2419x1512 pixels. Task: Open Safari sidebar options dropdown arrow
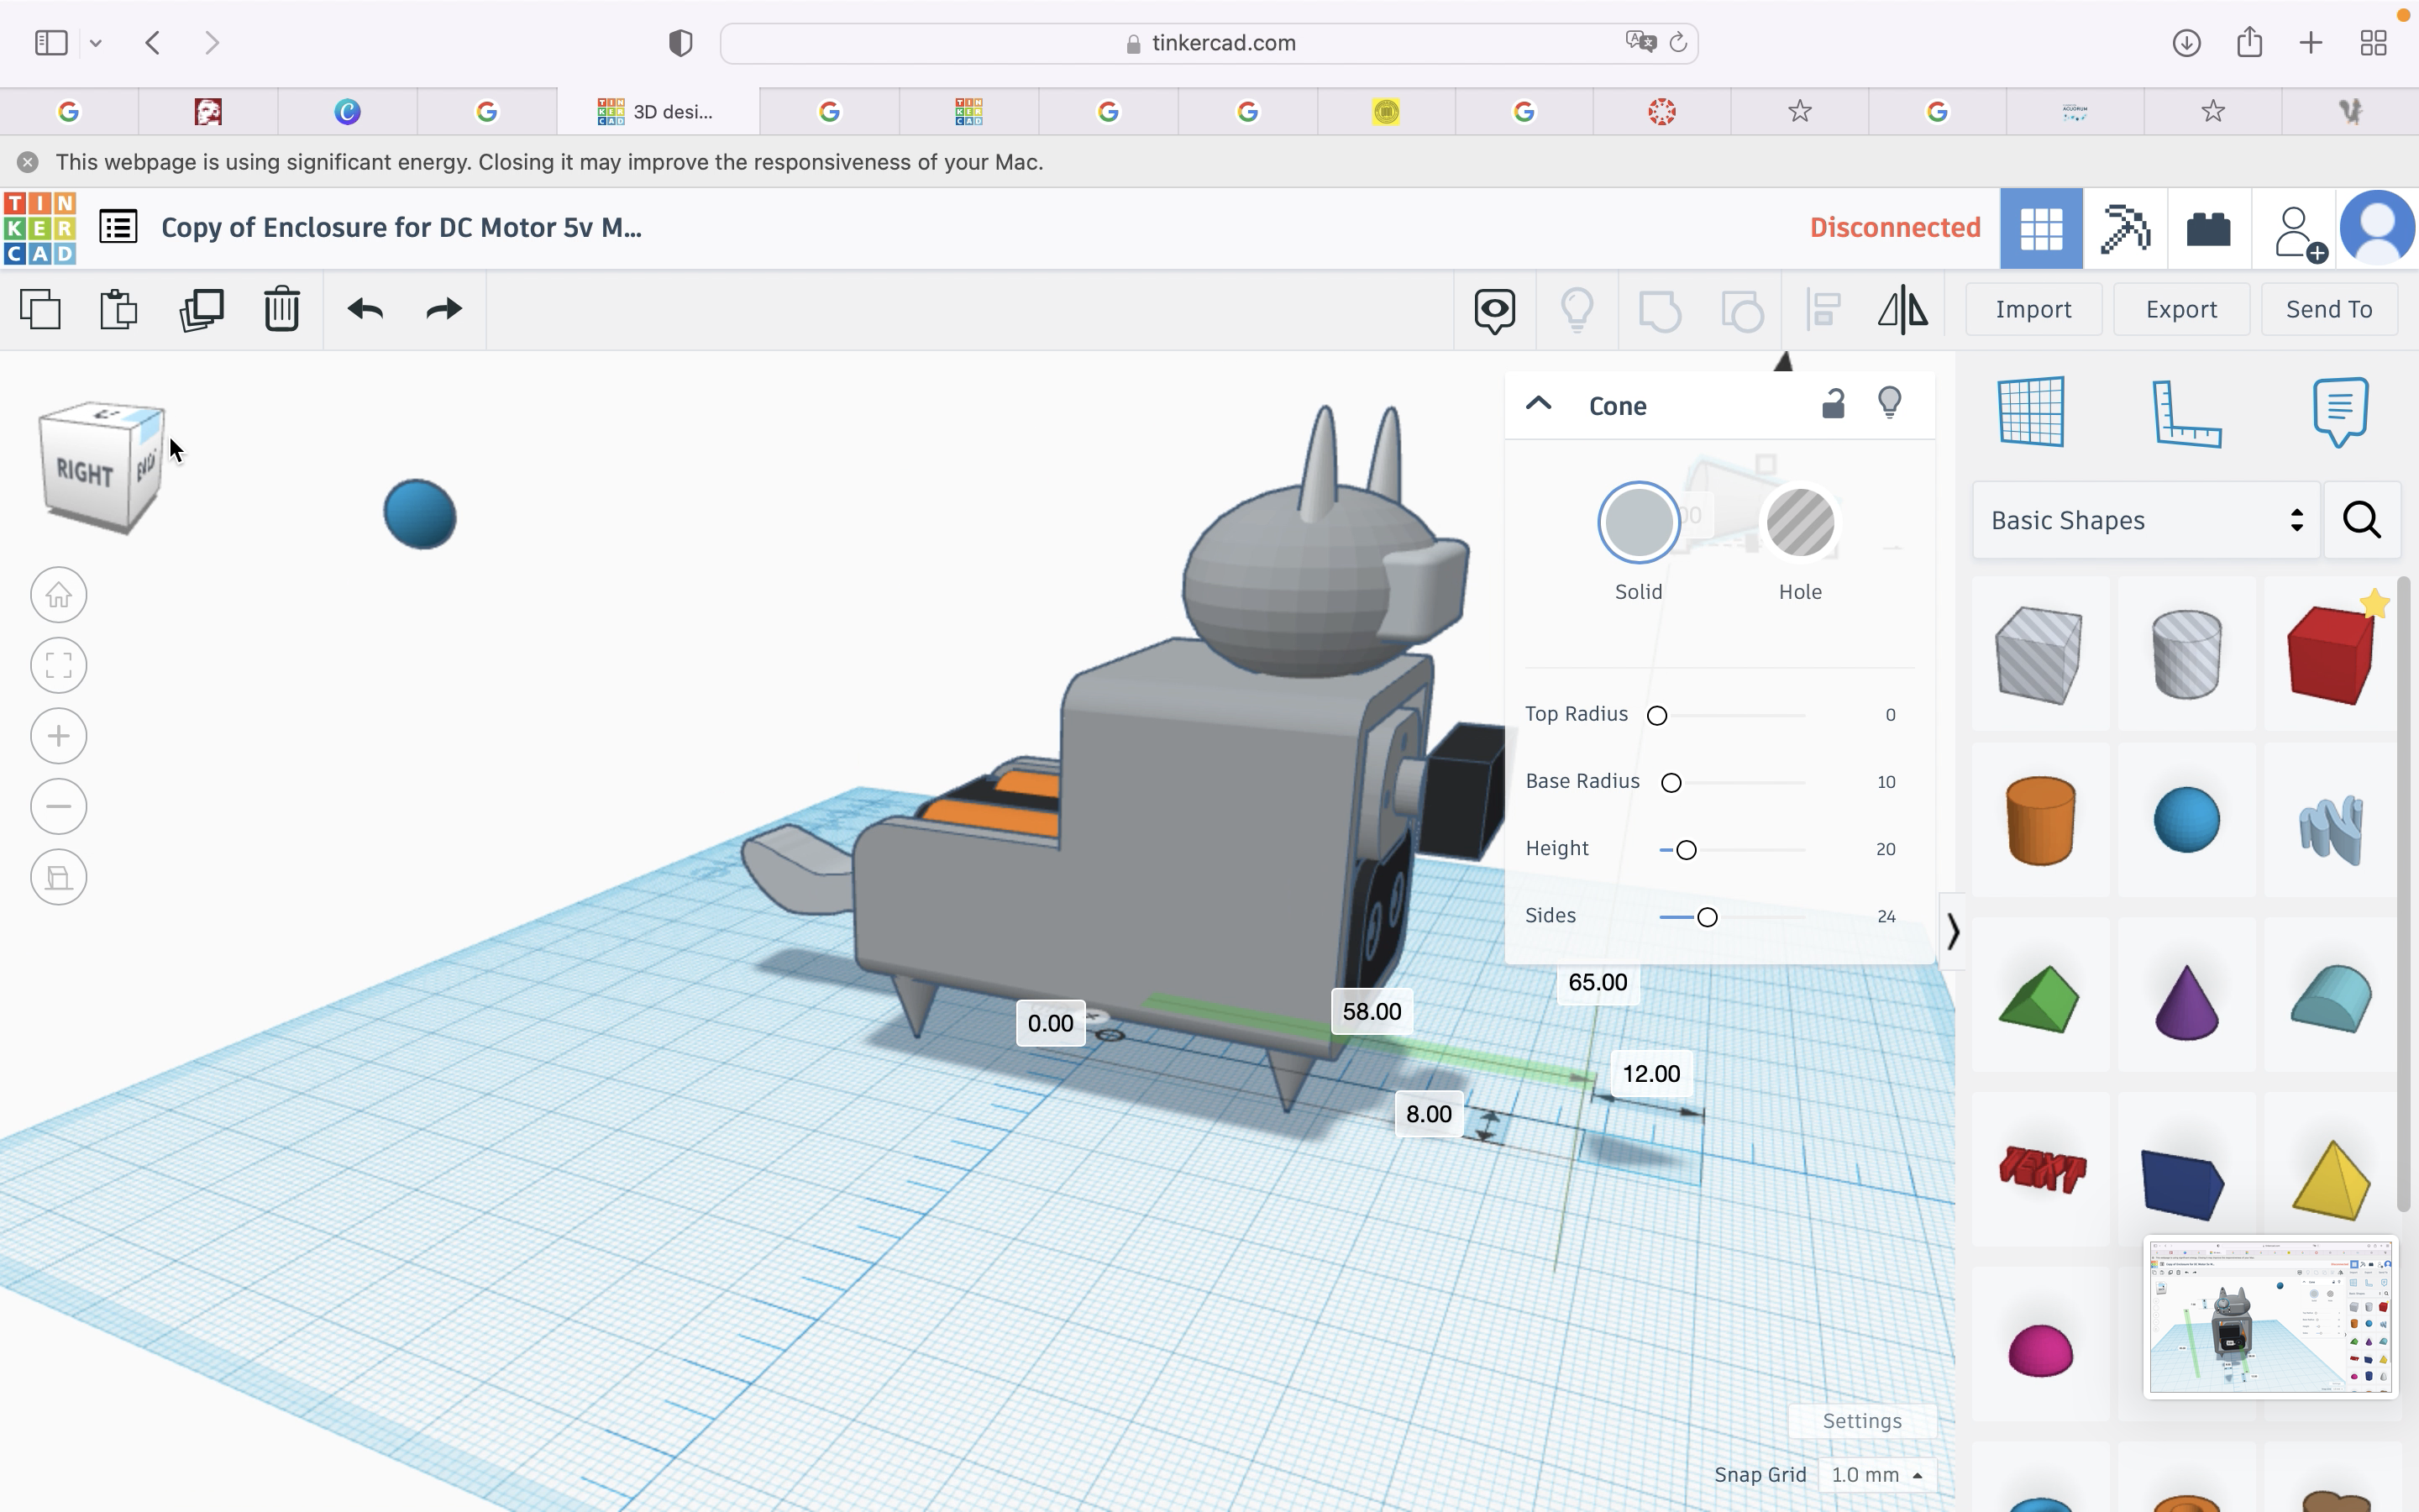tap(95, 43)
